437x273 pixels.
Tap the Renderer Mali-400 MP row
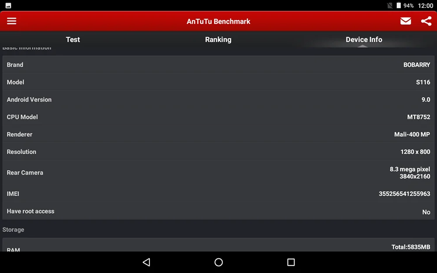point(218,134)
